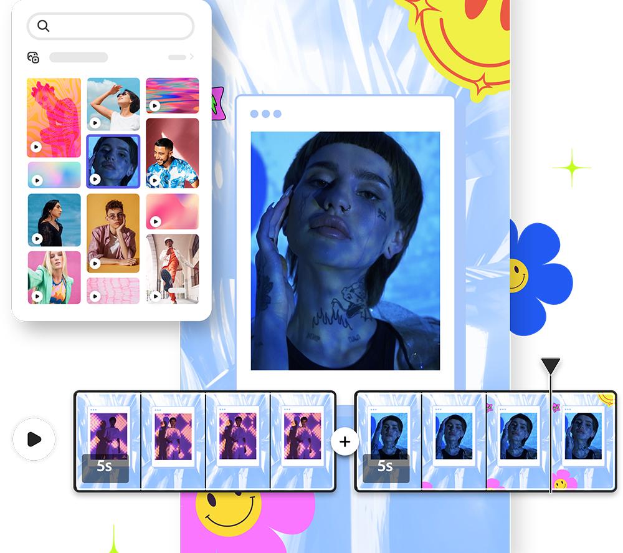Click the first clip's 5s duration badge
The width and height of the screenshot is (623, 553).
click(x=105, y=468)
